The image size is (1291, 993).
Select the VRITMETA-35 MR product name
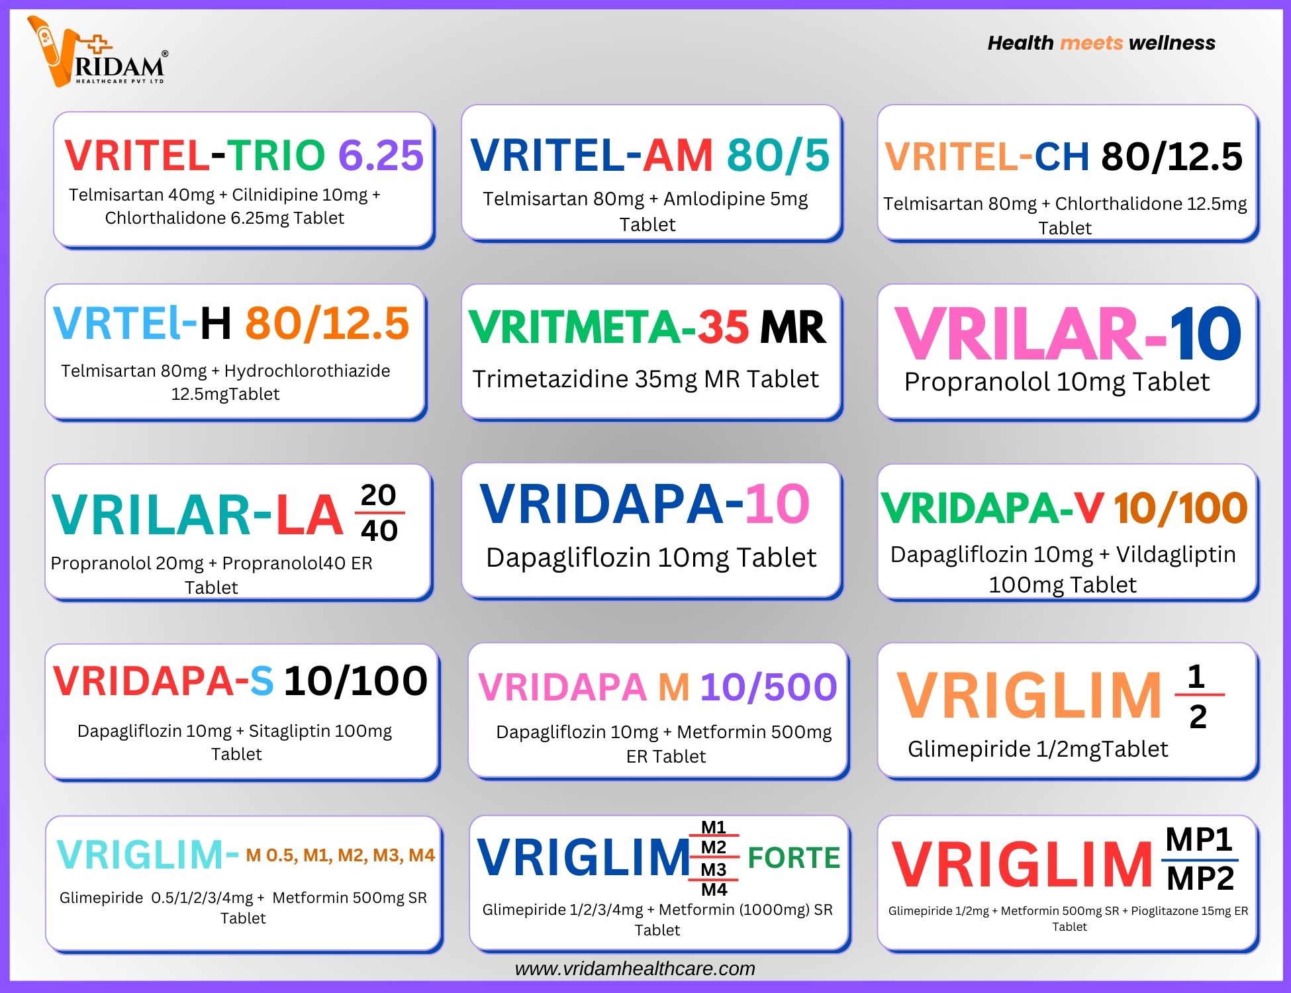(x=647, y=327)
